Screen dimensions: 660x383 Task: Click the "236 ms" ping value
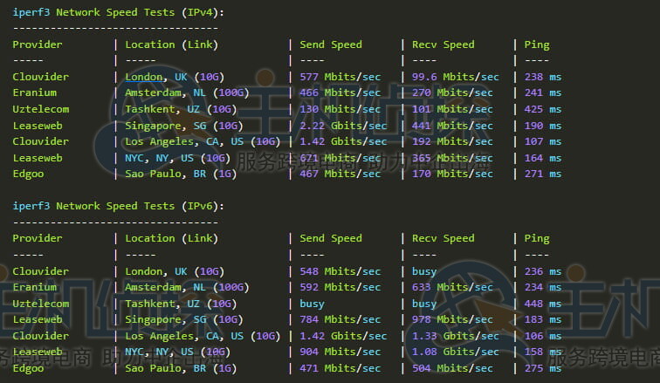tap(543, 271)
